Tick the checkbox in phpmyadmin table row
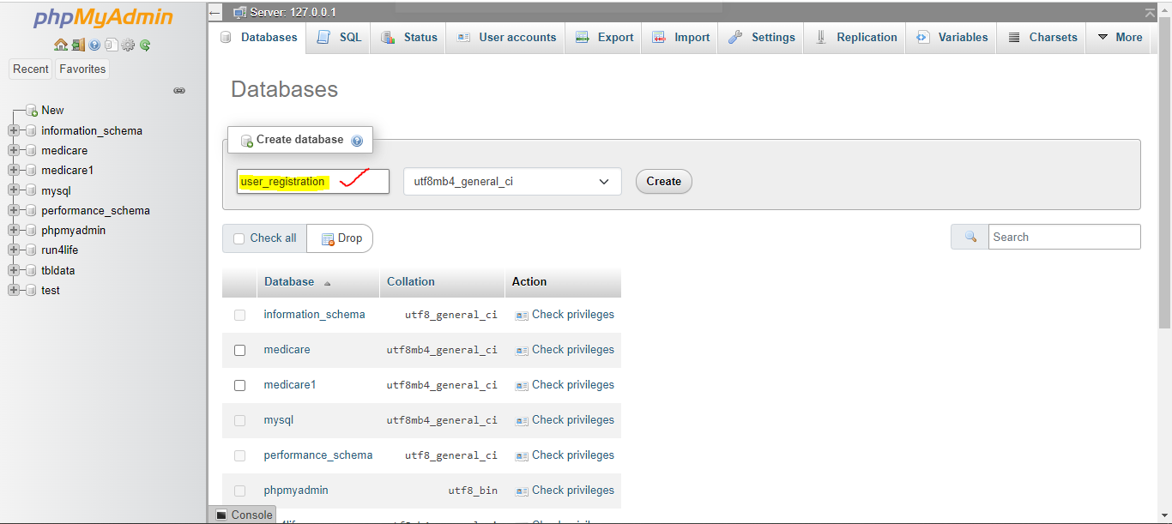Viewport: 1172px width, 524px height. [239, 491]
